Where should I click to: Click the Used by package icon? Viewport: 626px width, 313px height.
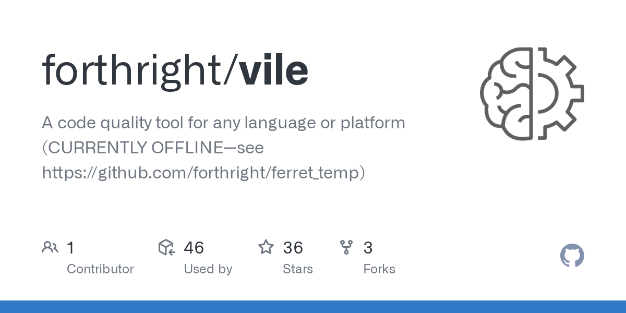(166, 247)
